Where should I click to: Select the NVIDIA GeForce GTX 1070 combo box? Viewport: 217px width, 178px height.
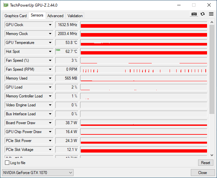pyautogui.click(x=38, y=173)
